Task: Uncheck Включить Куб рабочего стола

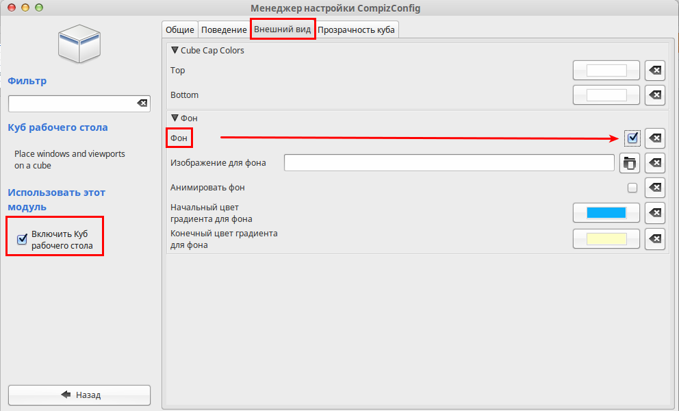Action: tap(22, 239)
